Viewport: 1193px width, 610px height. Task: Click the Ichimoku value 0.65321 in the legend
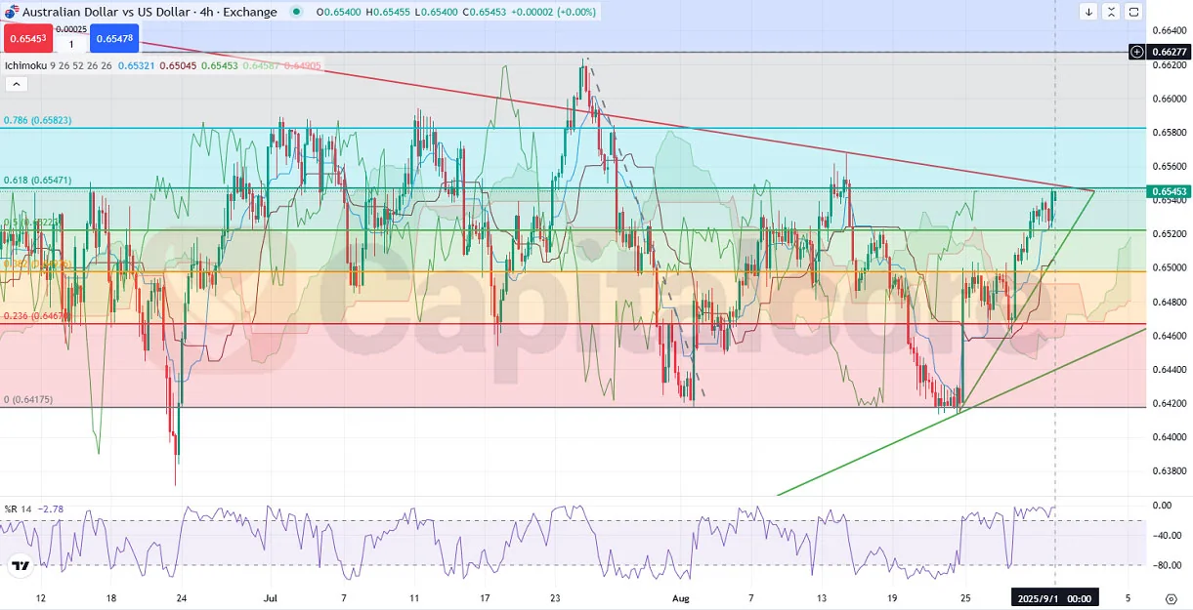pos(135,66)
